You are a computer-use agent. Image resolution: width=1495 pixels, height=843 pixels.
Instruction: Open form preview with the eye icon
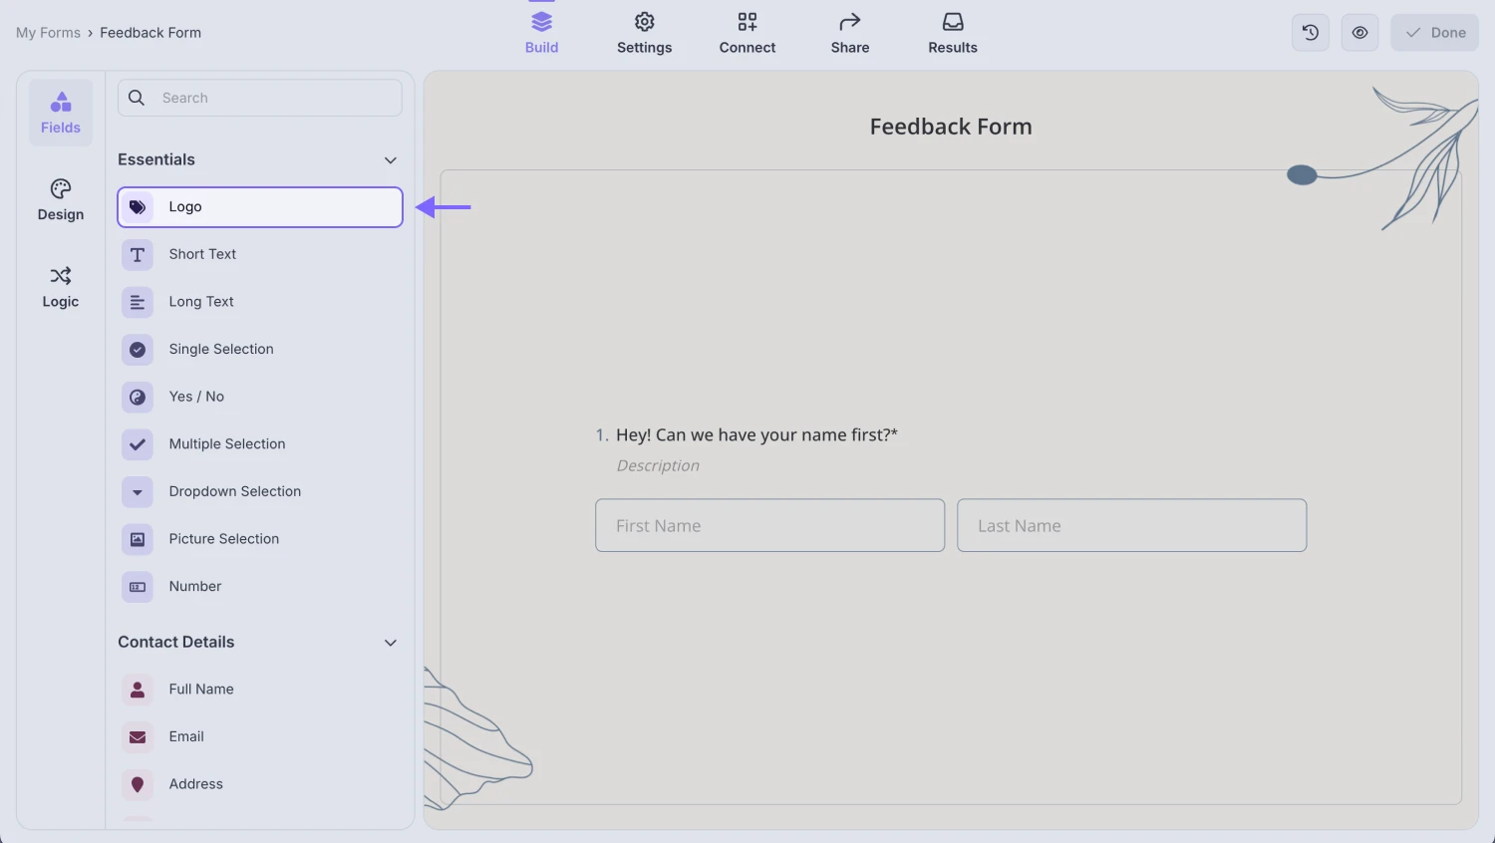tap(1359, 32)
